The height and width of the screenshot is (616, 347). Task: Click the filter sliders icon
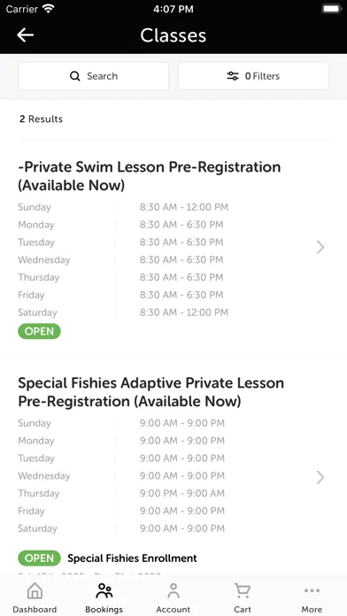tap(233, 76)
